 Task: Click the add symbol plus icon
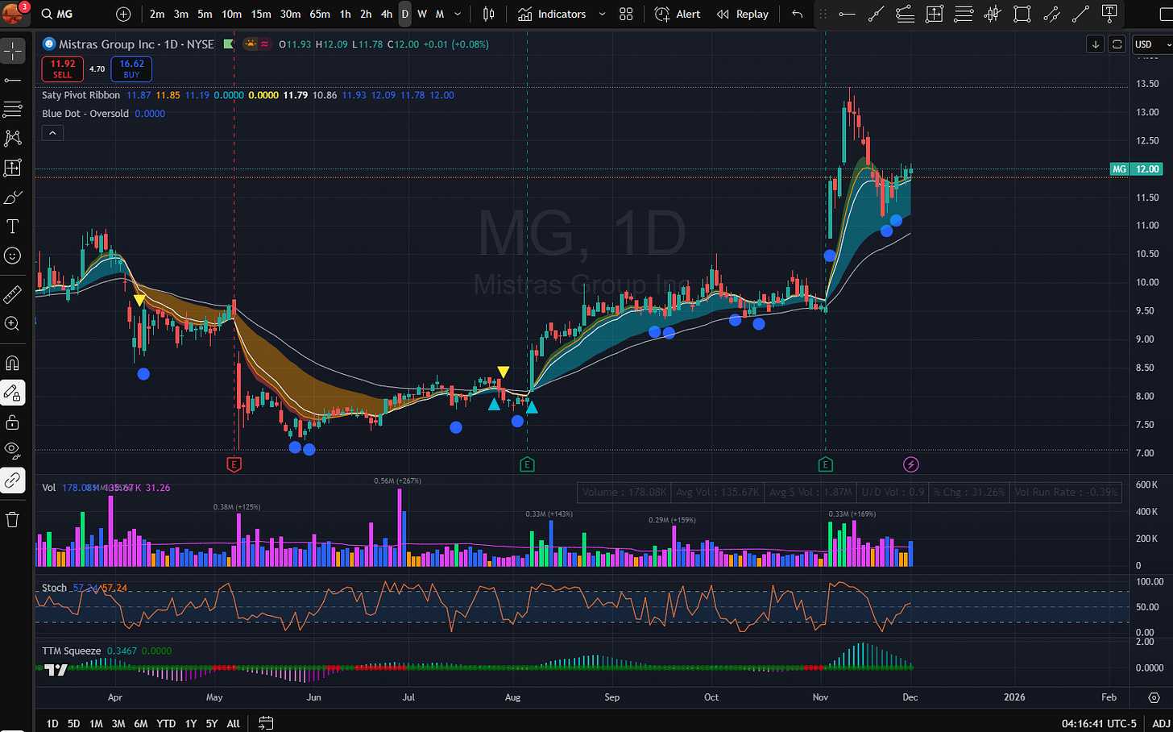pyautogui.click(x=123, y=14)
